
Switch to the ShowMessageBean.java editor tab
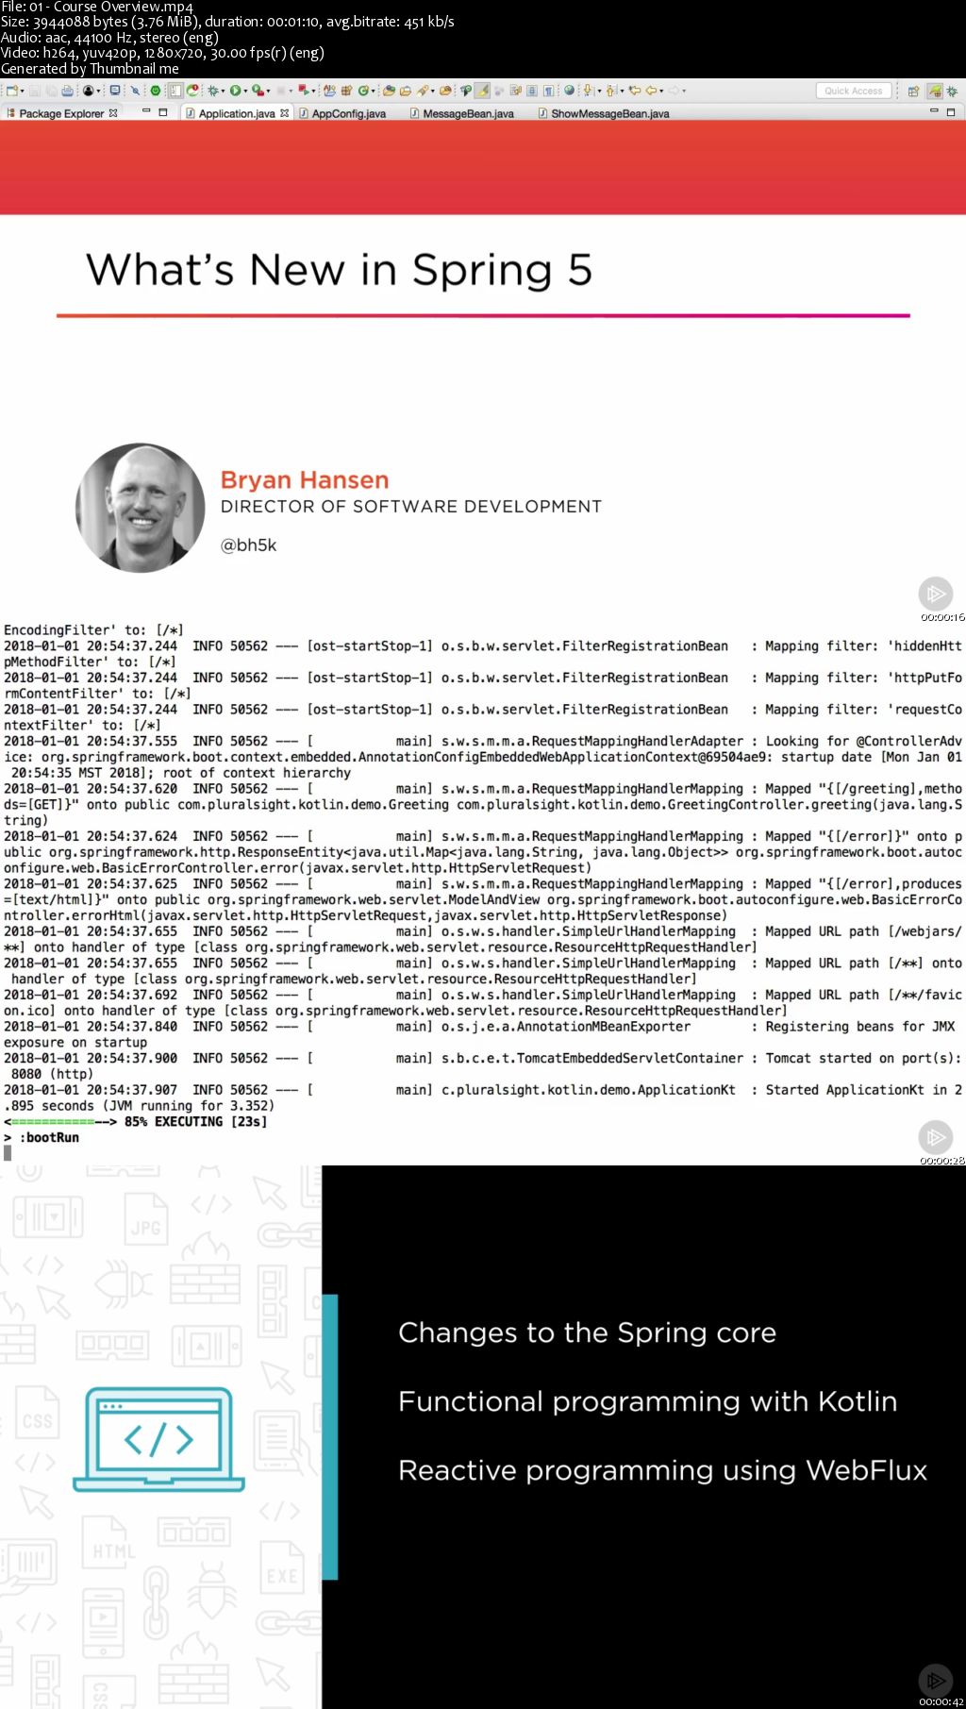[604, 113]
